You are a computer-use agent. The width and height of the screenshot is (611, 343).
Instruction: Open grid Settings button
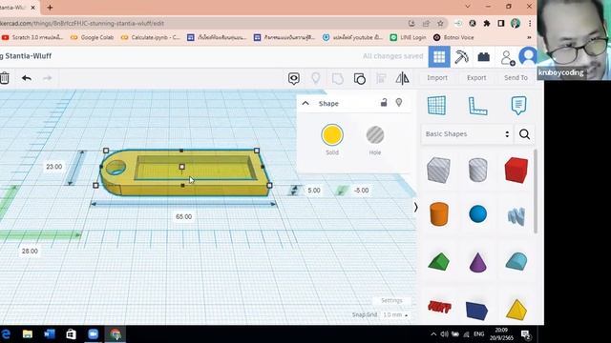(x=391, y=301)
